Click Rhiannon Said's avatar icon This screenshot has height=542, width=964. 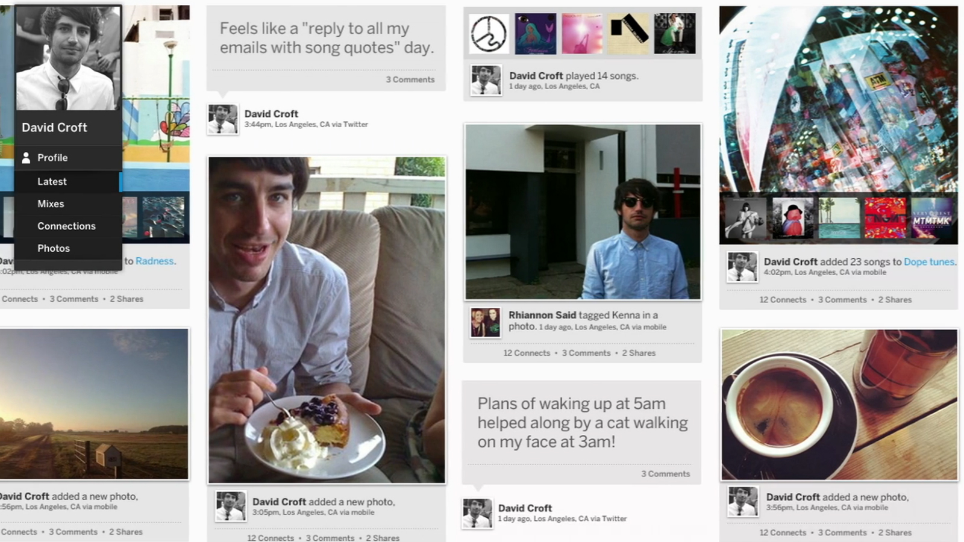coord(486,322)
